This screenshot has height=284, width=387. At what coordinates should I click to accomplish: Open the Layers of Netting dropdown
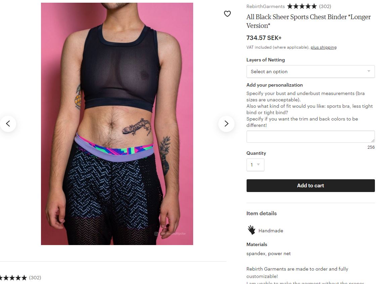pos(310,72)
